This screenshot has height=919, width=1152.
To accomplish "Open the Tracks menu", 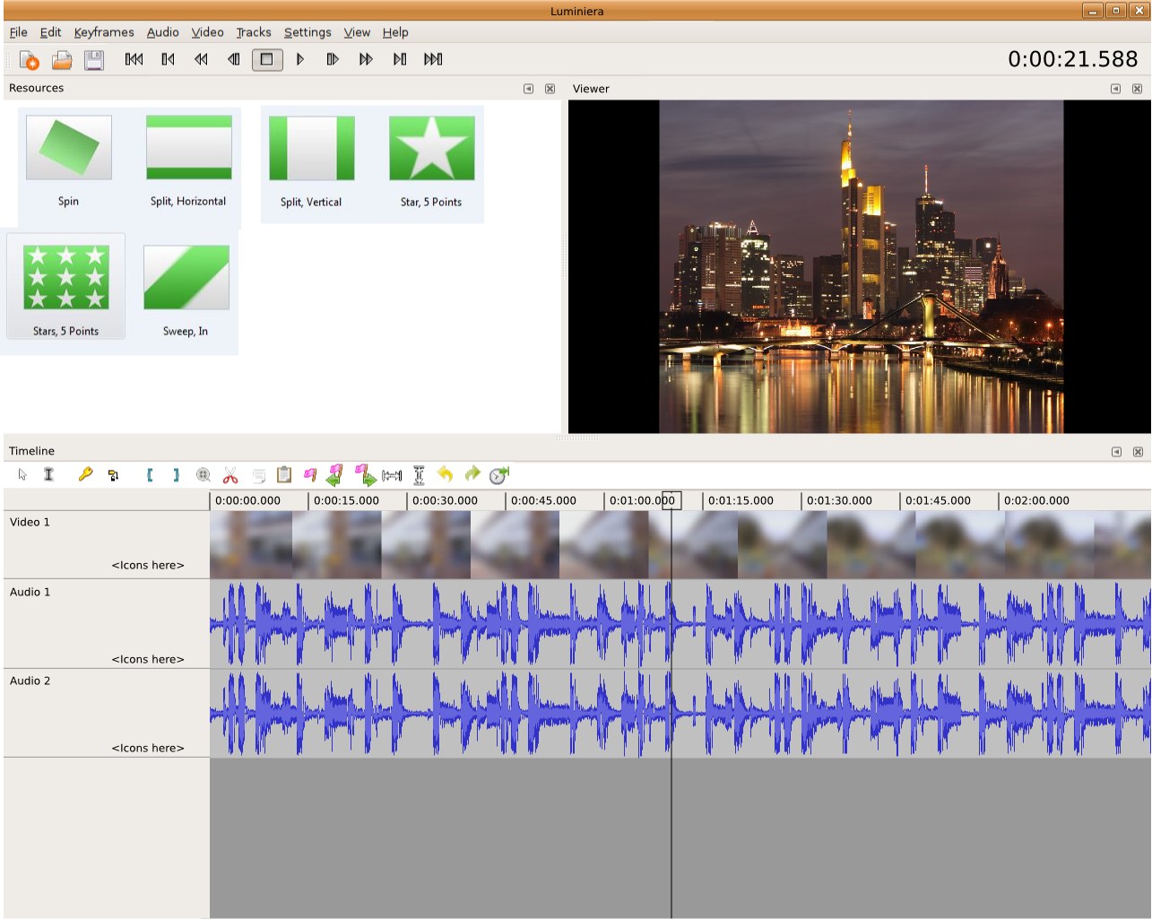I will 253,32.
